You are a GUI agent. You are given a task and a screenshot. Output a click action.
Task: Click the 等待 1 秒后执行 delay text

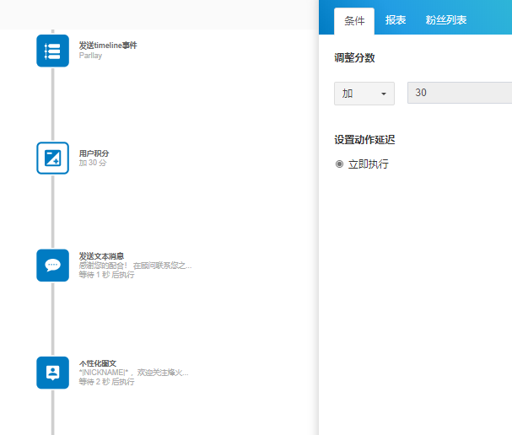(106, 275)
